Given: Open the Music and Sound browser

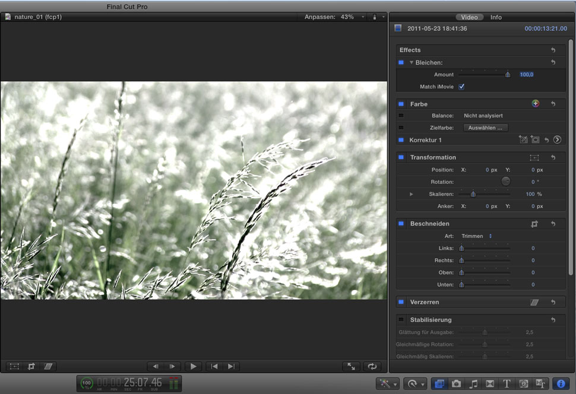Looking at the screenshot, I should (x=473, y=384).
